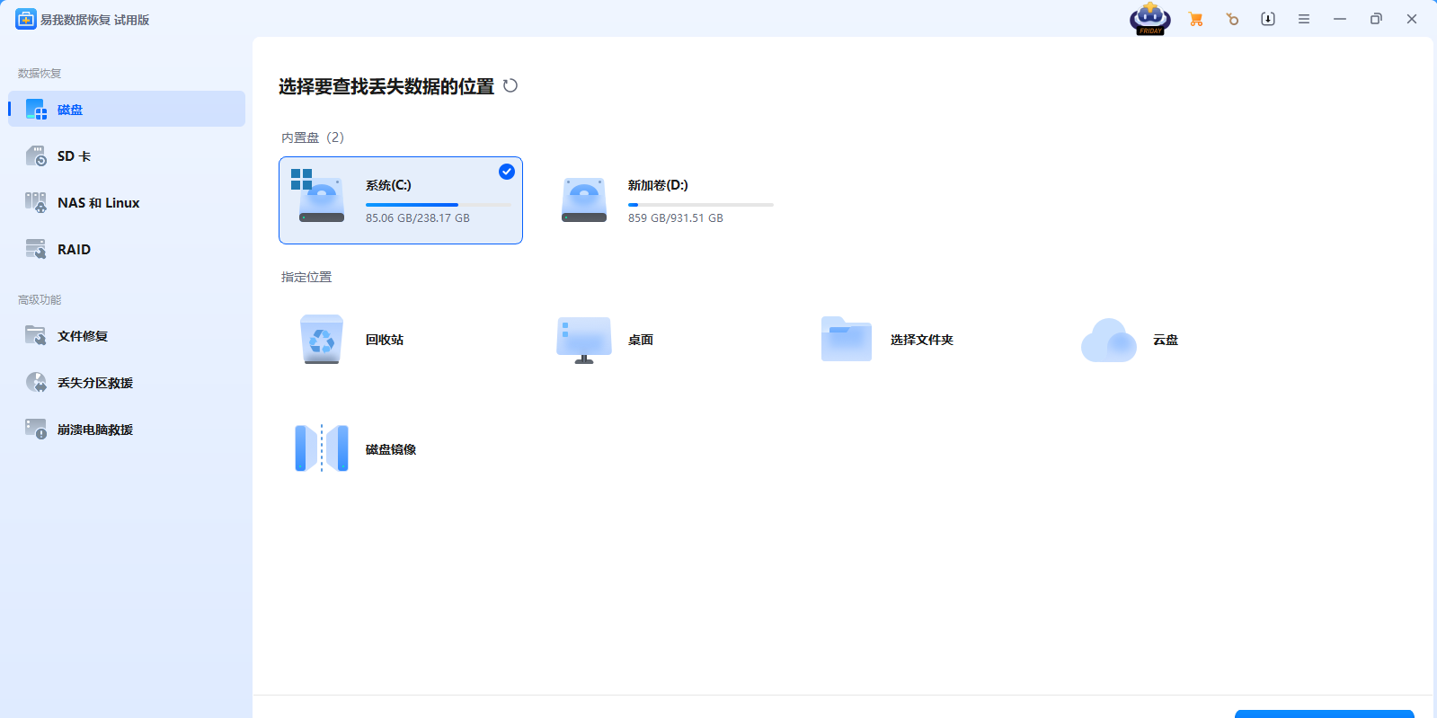Click the 云盘 cloud icon
This screenshot has height=718, width=1437.
click(1109, 340)
